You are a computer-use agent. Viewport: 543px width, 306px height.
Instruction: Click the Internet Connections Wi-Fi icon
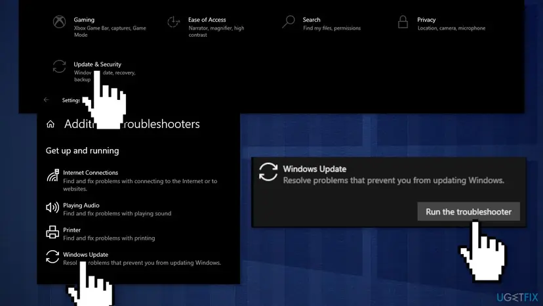(52, 175)
